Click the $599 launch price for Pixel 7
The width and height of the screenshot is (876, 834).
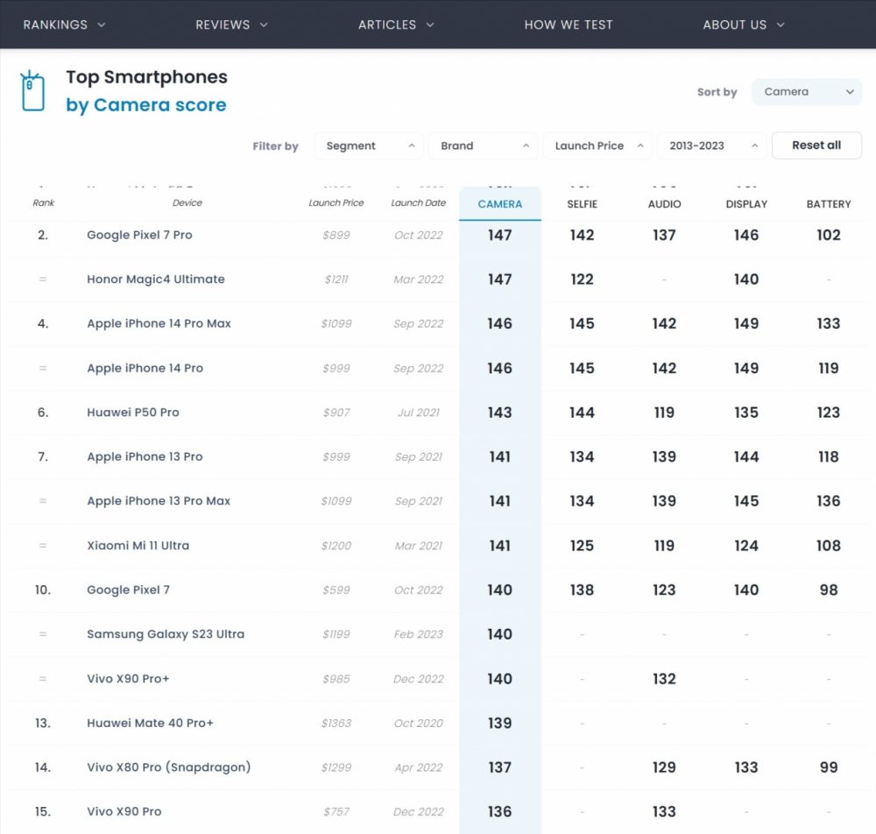336,590
